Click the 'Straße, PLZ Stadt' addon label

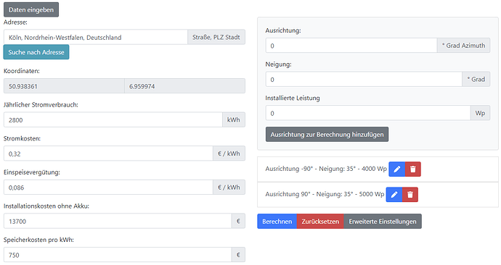pos(216,37)
